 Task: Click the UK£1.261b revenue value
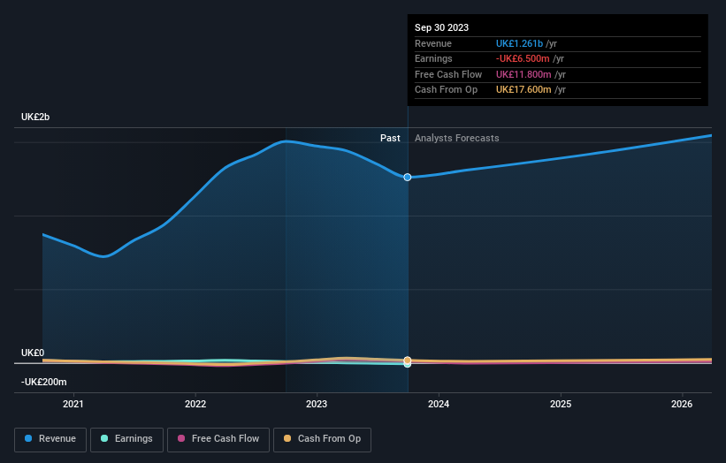(519, 43)
